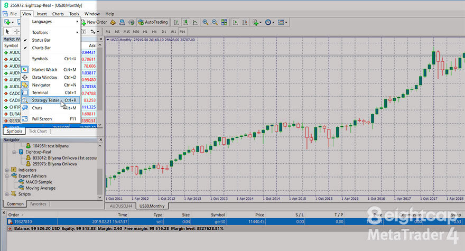The width and height of the screenshot is (465, 251).
Task: Set timeframe to M5
Action: 117,32
